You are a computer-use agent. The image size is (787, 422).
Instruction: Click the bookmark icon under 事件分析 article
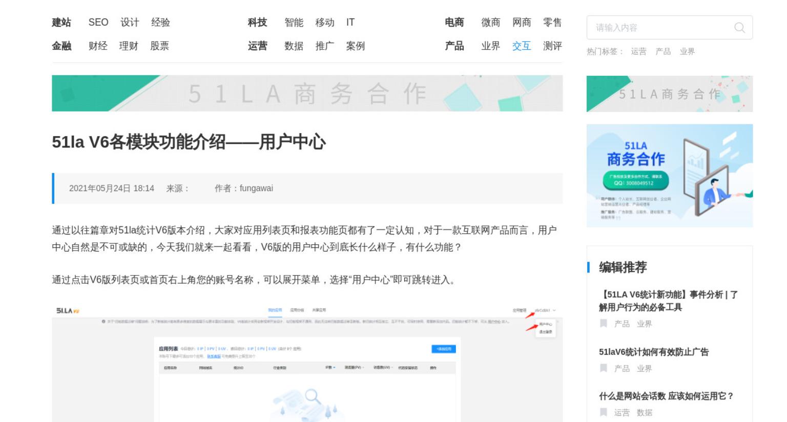(x=604, y=323)
